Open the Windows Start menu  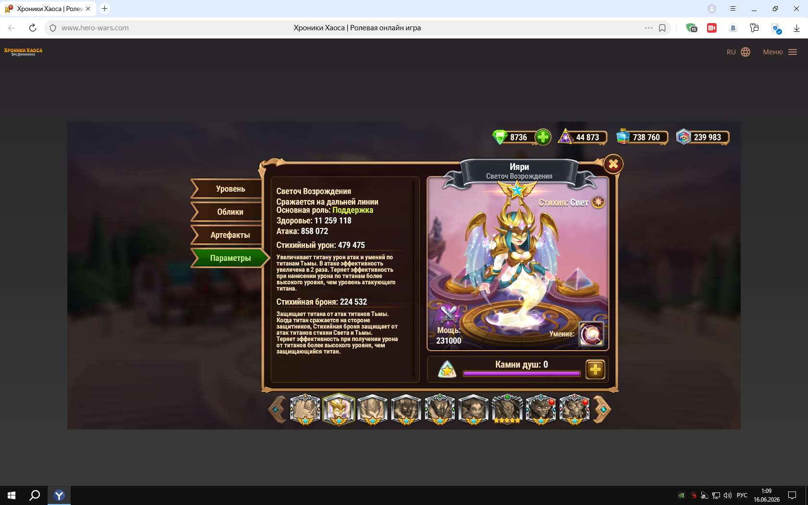tap(12, 495)
